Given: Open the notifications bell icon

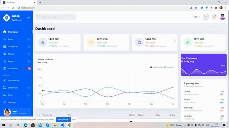Looking at the screenshot, I should 214,17.
